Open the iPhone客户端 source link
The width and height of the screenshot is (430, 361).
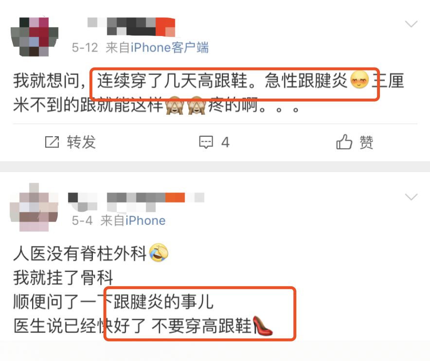(x=169, y=48)
